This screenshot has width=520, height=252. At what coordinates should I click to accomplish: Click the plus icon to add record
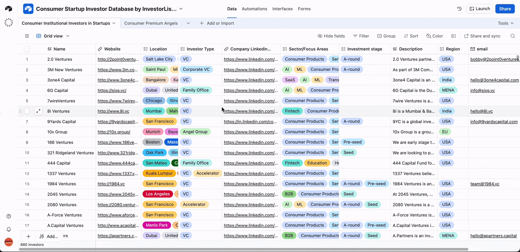tap(28, 236)
